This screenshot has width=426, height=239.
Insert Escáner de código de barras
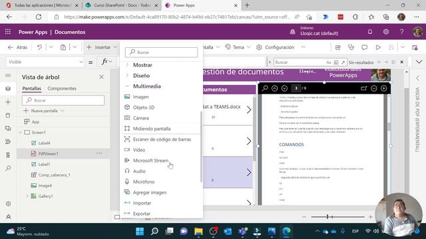tap(162, 139)
